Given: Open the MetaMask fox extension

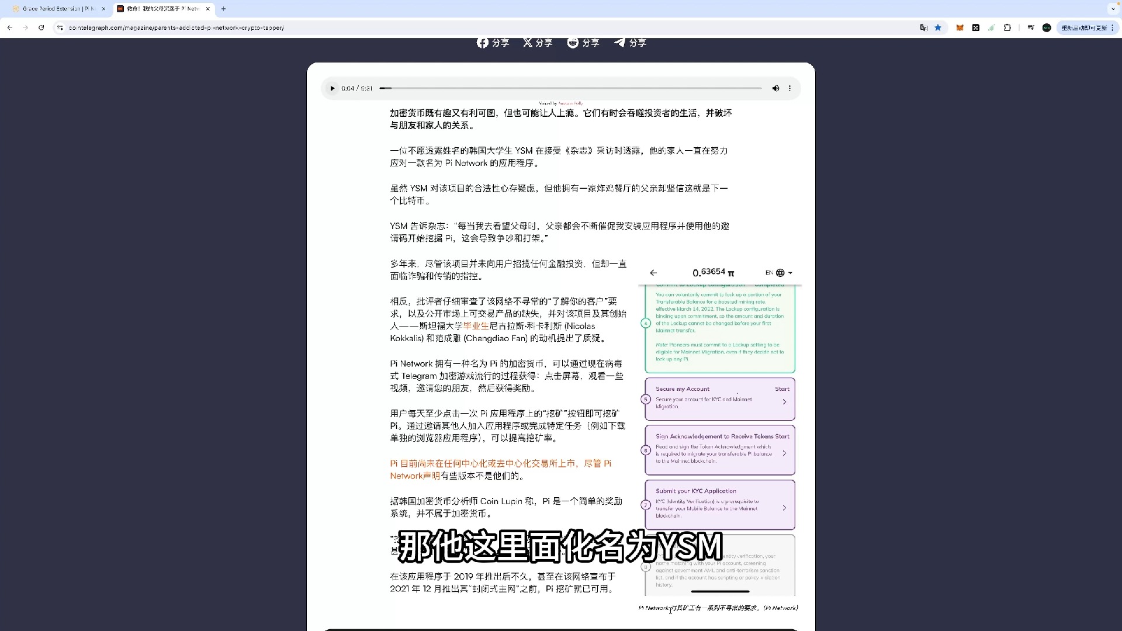Looking at the screenshot, I should click(x=960, y=27).
